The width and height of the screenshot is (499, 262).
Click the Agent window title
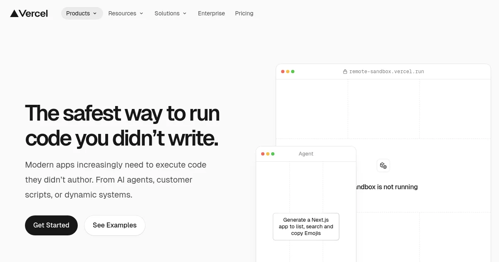point(306,154)
